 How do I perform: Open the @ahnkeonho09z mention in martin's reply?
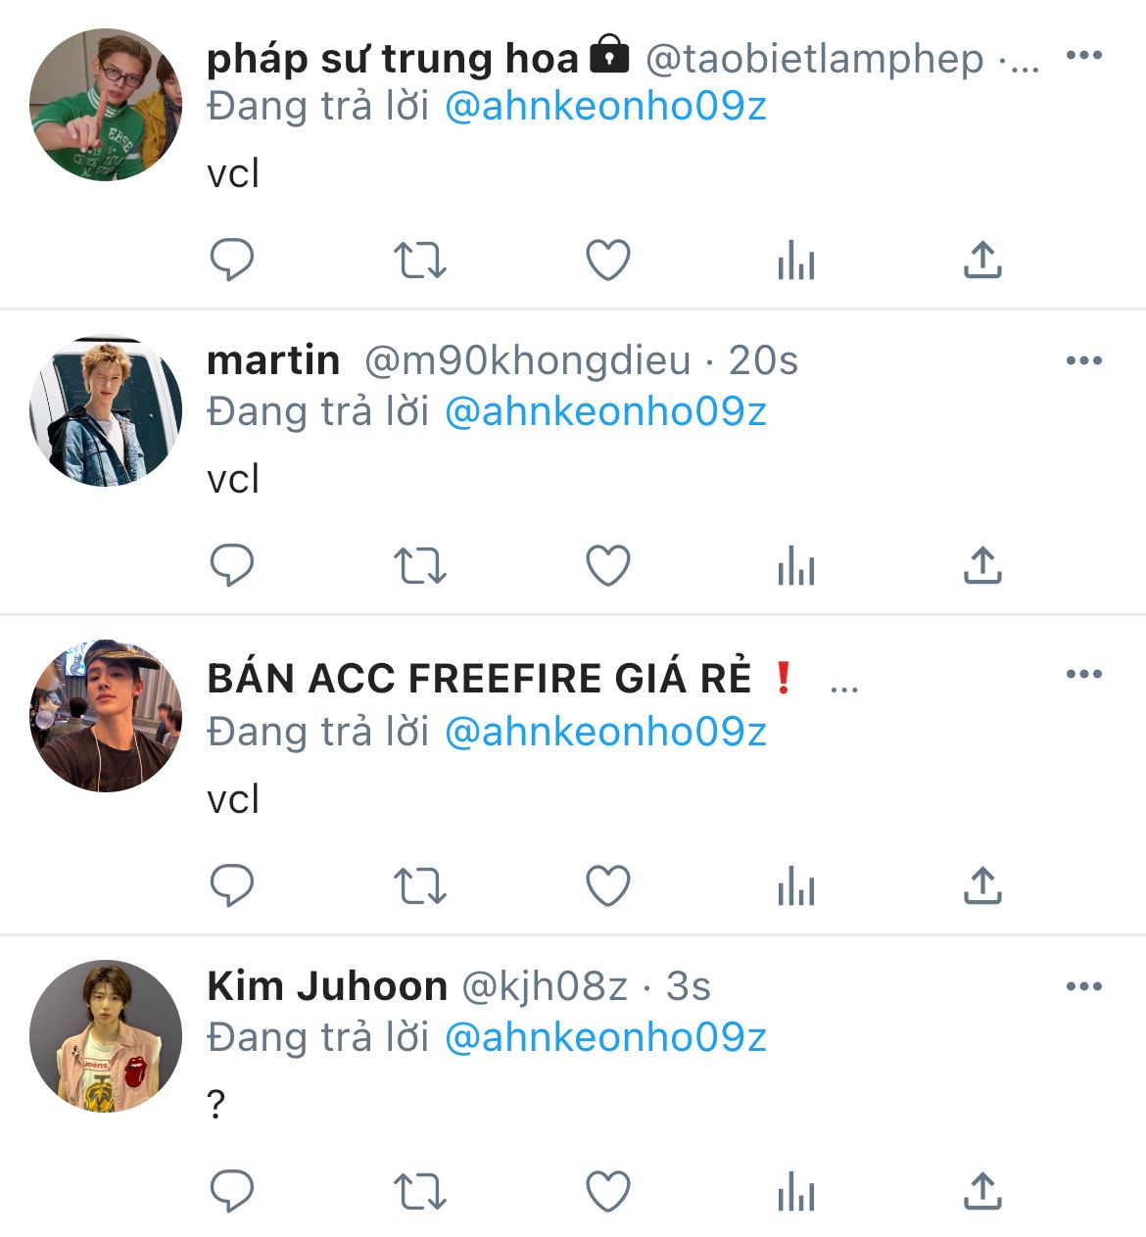(x=605, y=411)
